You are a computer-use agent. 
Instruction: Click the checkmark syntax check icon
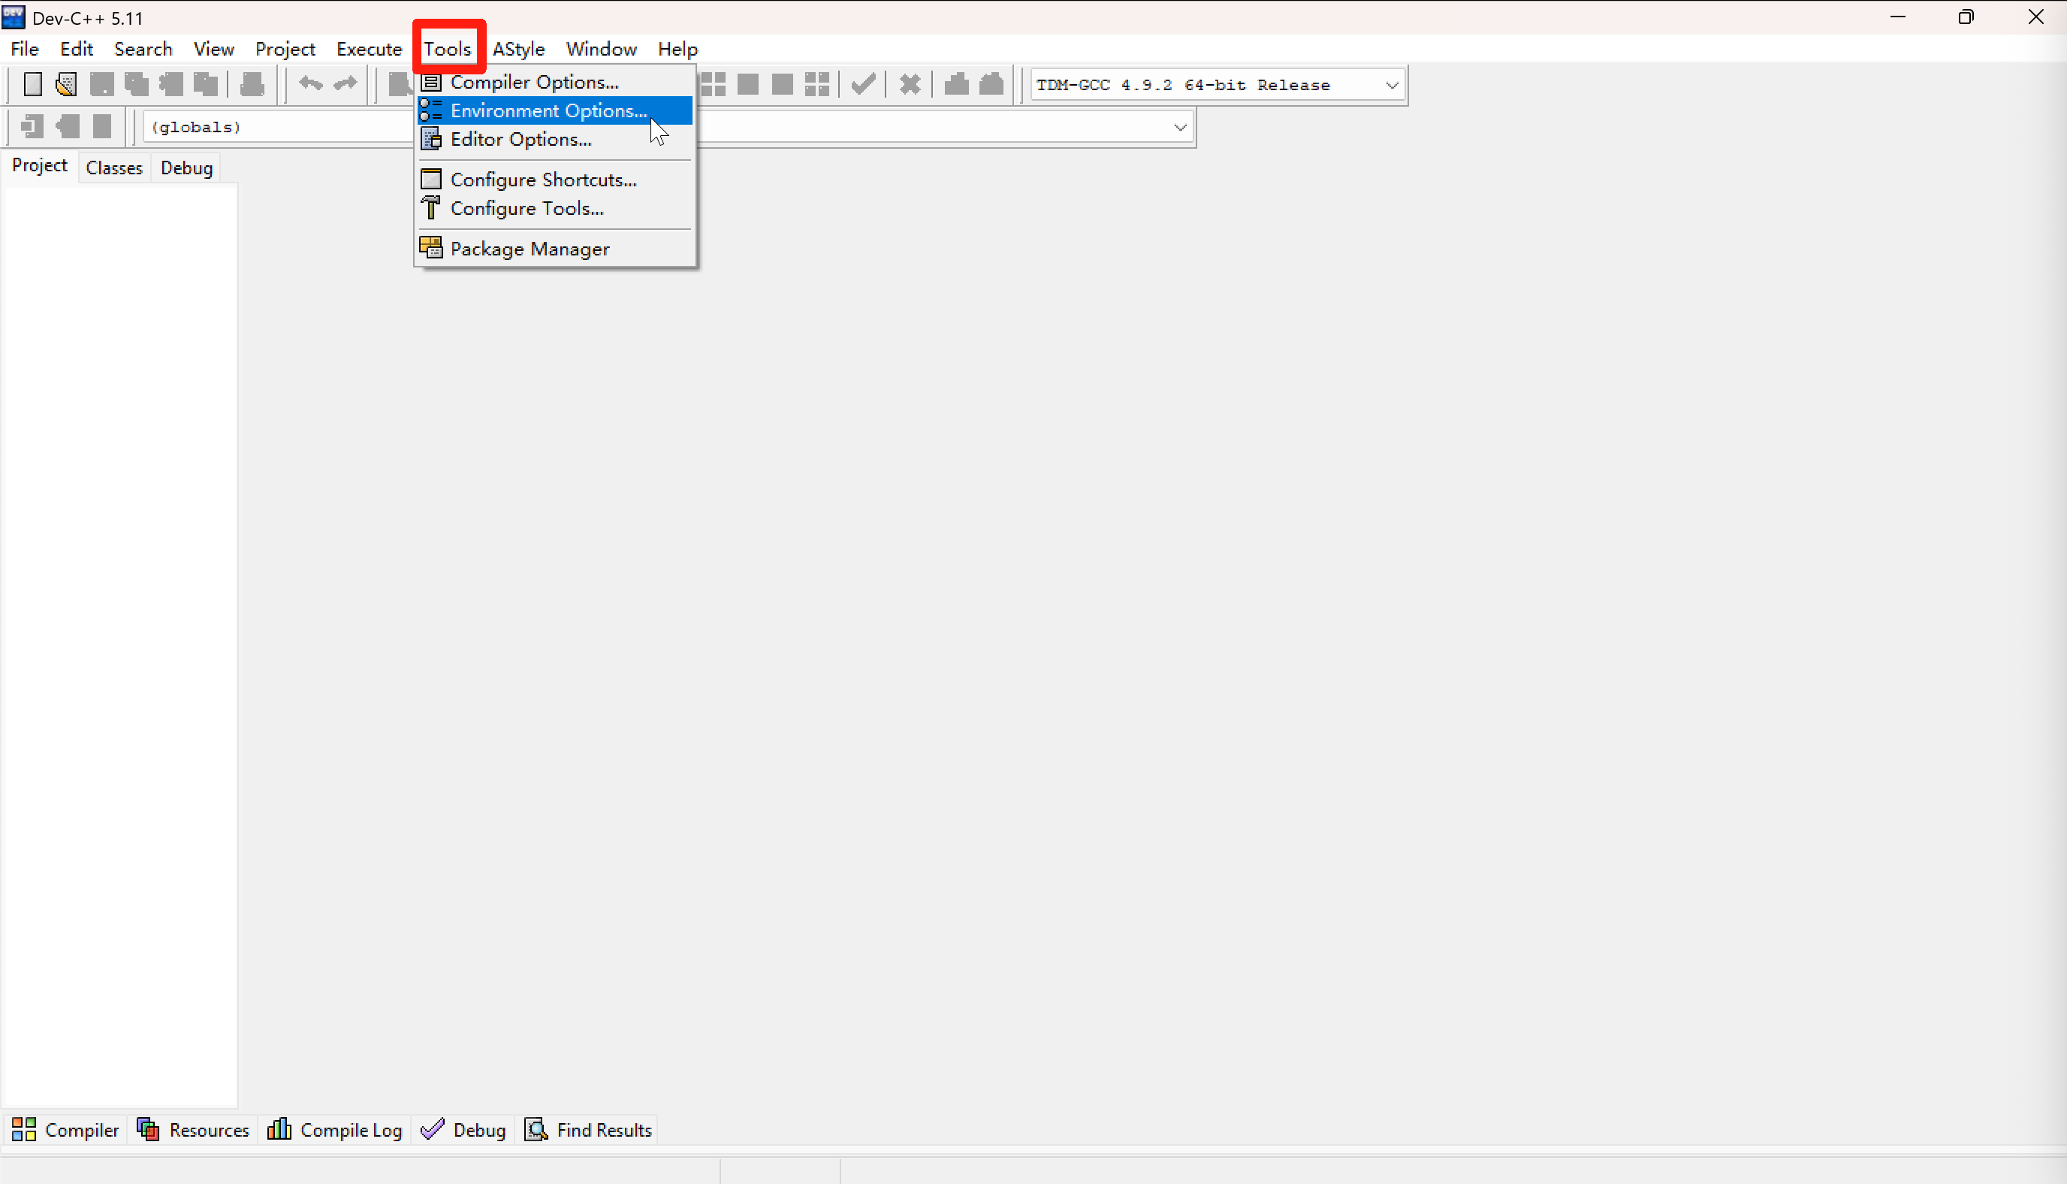[862, 83]
